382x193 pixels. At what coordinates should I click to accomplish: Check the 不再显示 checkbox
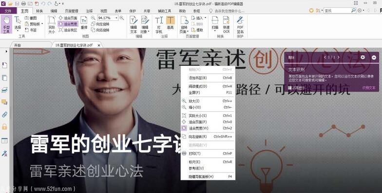pos(290,88)
